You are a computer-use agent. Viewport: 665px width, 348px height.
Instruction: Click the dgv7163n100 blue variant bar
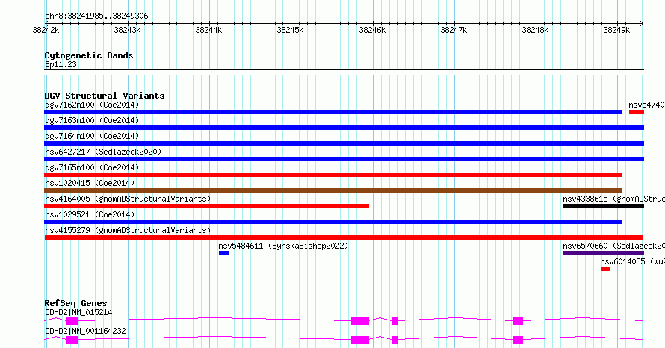(x=344, y=128)
